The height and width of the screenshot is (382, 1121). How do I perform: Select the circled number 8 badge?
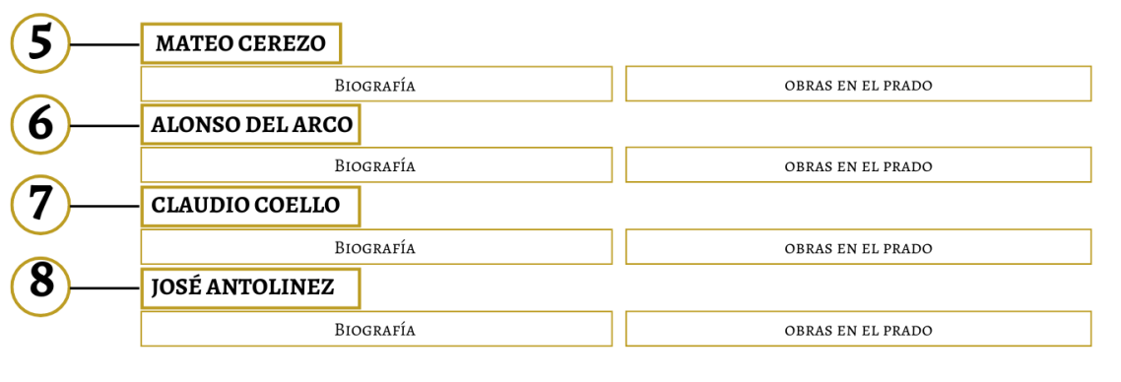(40, 286)
